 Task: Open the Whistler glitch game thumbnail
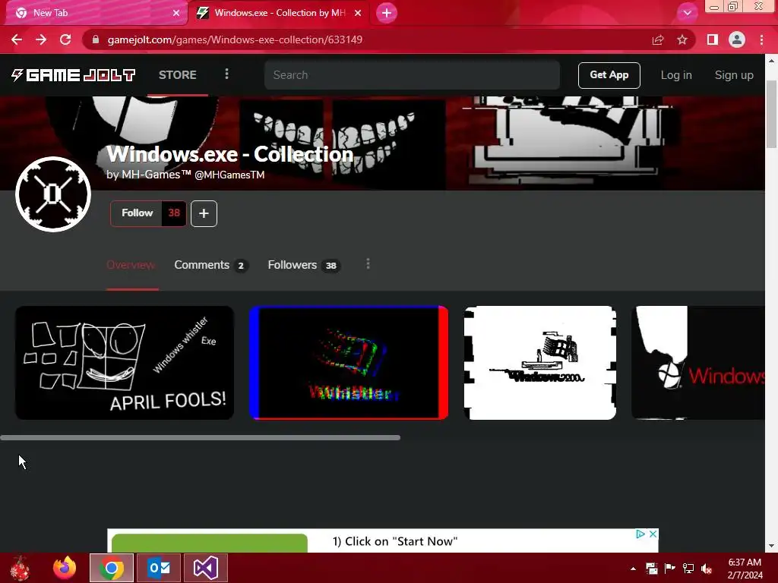coord(349,363)
